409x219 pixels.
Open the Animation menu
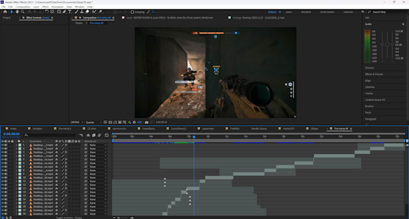(x=57, y=7)
